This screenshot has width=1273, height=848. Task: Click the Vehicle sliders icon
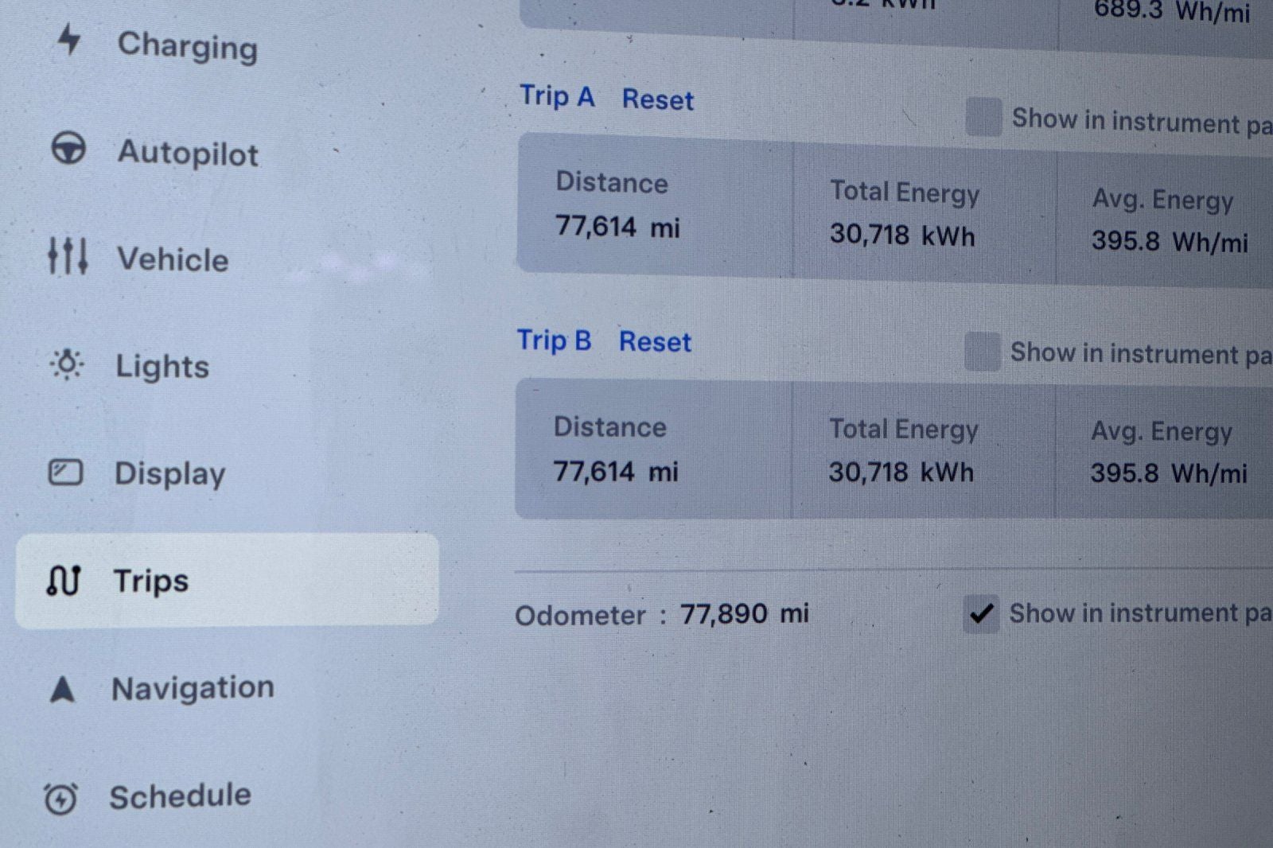(x=69, y=256)
